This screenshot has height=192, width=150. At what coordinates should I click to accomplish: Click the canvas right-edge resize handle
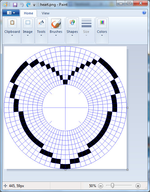click(128, 108)
